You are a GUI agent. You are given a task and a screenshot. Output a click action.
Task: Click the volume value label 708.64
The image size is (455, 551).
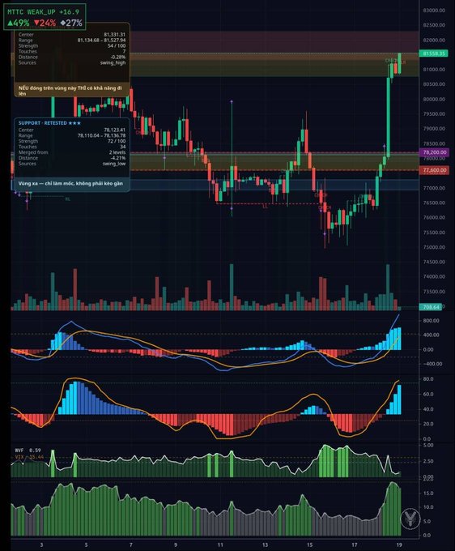[x=431, y=307]
